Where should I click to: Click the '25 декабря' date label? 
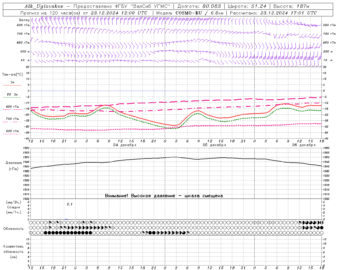pyautogui.click(x=214, y=145)
